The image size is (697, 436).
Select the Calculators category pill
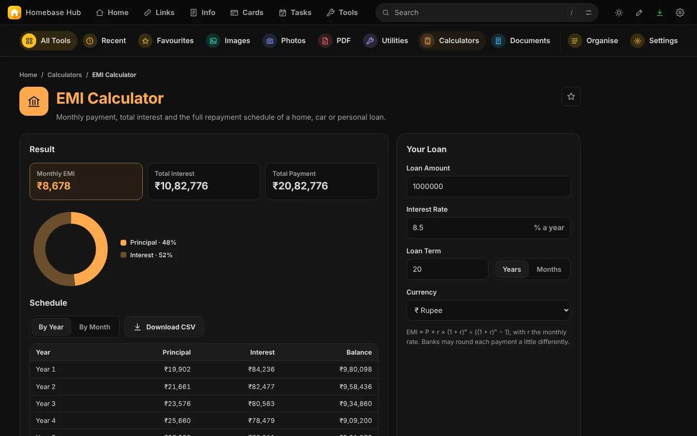pyautogui.click(x=452, y=41)
